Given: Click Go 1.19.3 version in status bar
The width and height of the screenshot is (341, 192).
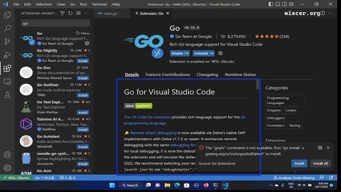Looking at the screenshot, I should click(x=45, y=178).
